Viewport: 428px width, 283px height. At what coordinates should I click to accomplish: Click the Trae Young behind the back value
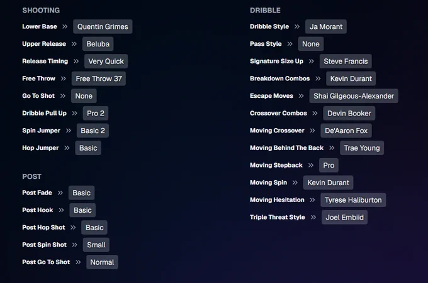pyautogui.click(x=362, y=148)
